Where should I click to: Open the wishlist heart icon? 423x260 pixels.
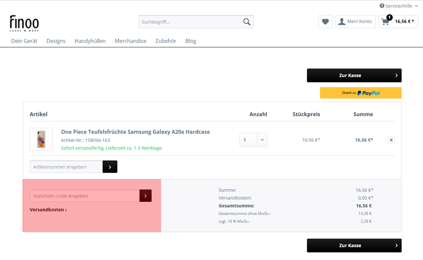point(325,22)
